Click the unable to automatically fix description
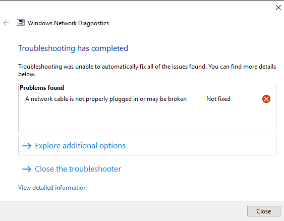Image resolution: width=284 pixels, height=221 pixels. [147, 70]
